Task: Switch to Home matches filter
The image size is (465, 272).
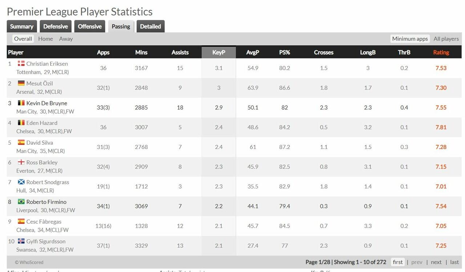Action: point(45,38)
